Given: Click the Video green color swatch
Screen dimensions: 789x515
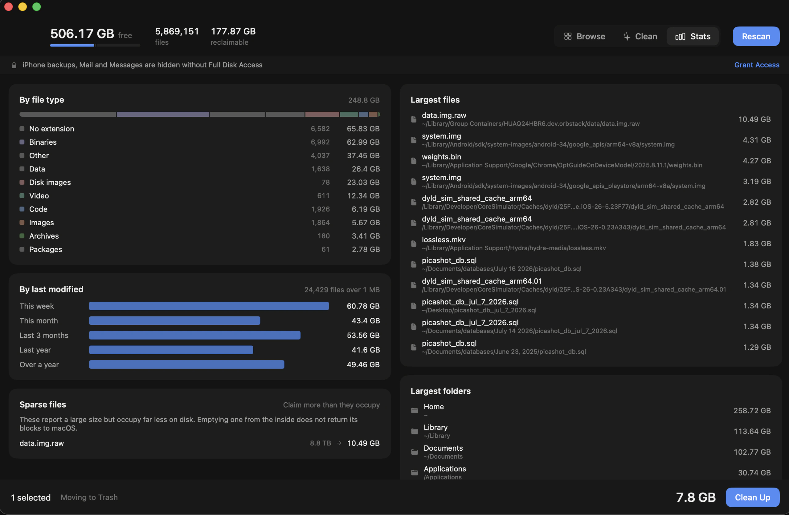Looking at the screenshot, I should point(22,196).
